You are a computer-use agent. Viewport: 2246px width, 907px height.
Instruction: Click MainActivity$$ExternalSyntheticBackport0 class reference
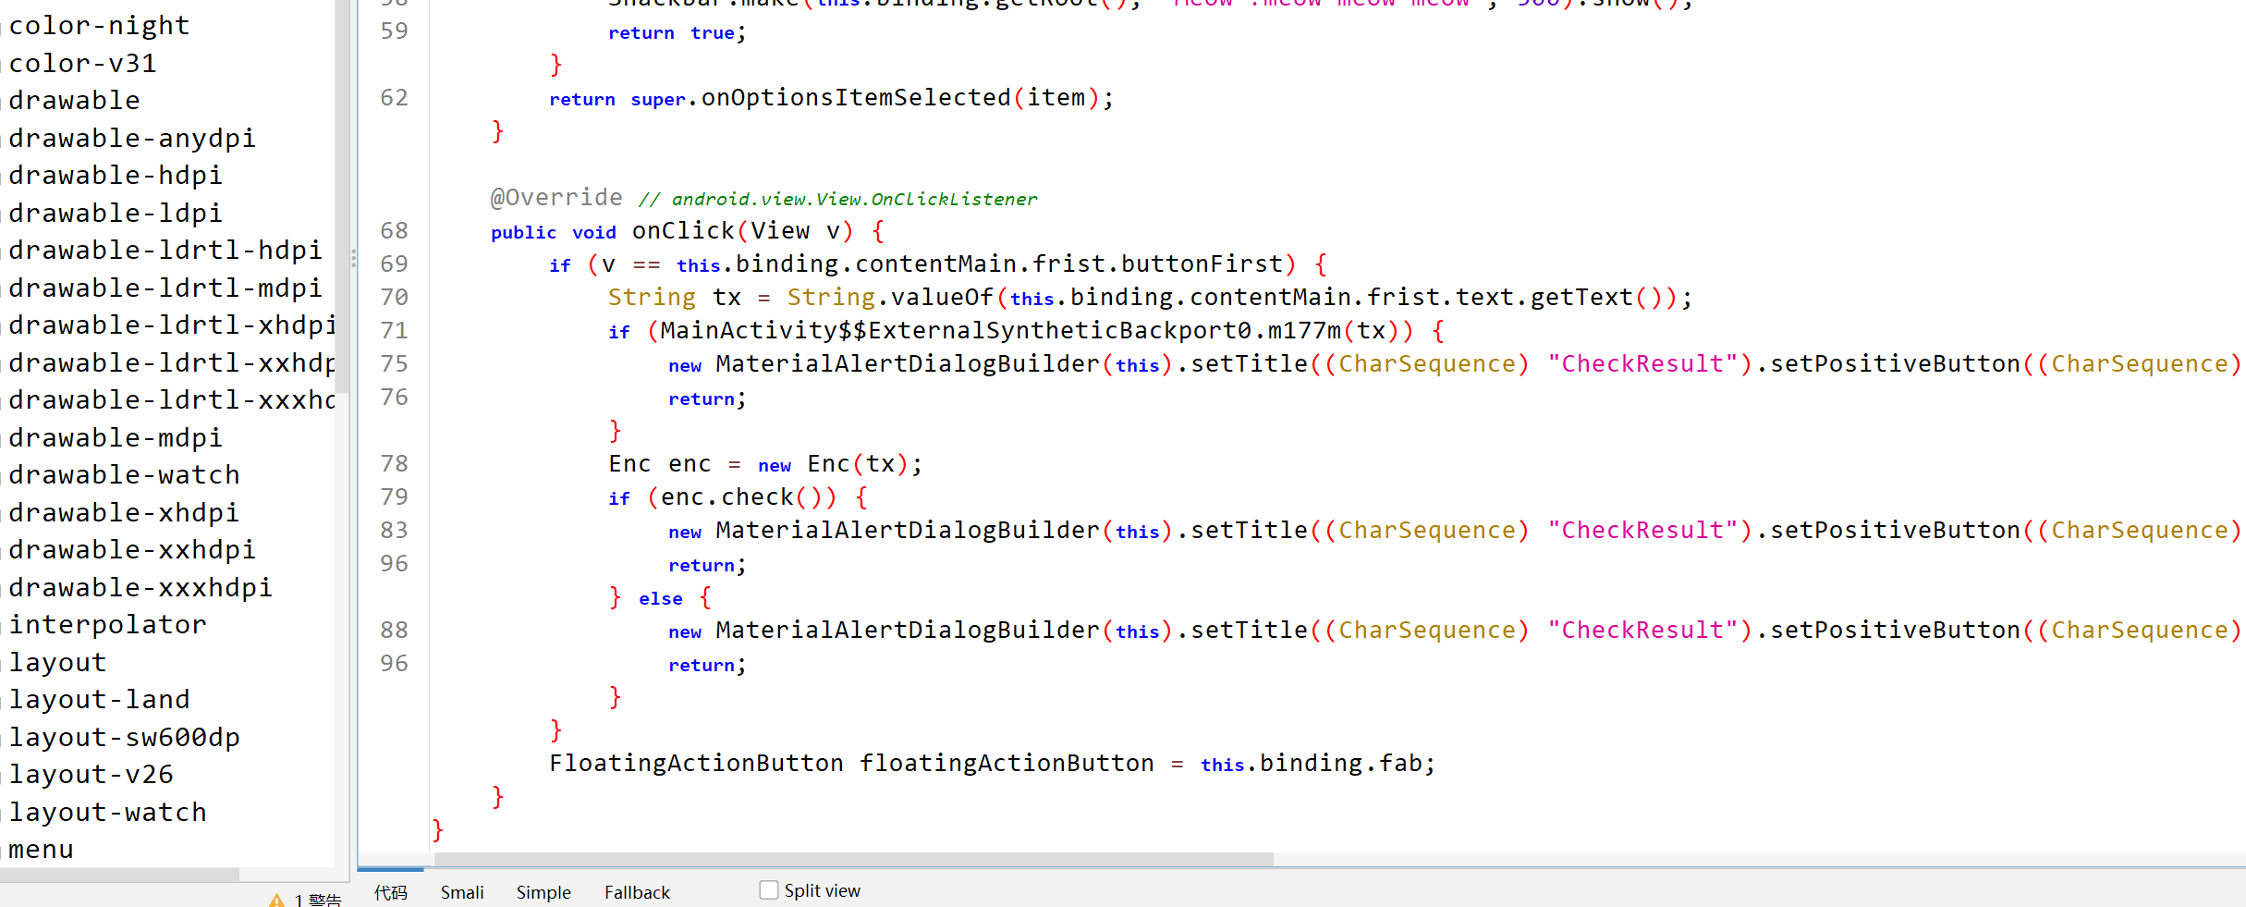click(x=956, y=330)
